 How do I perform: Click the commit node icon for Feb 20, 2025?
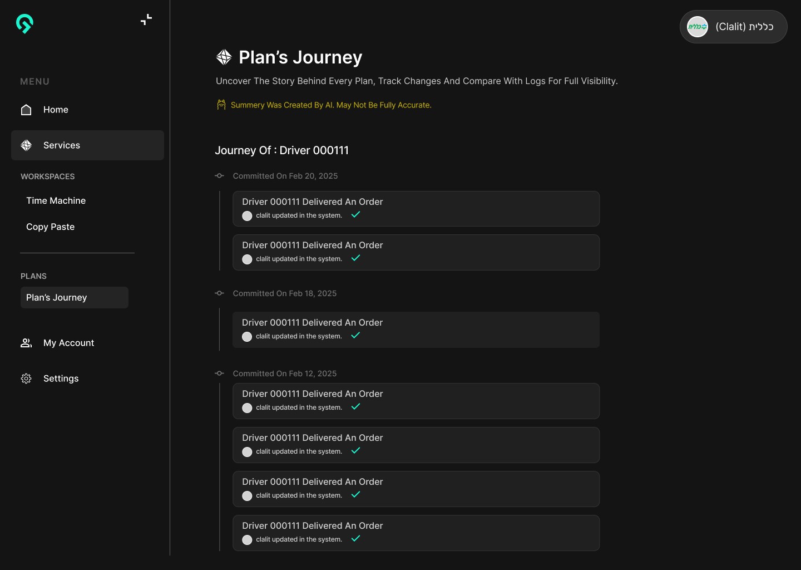point(220,176)
